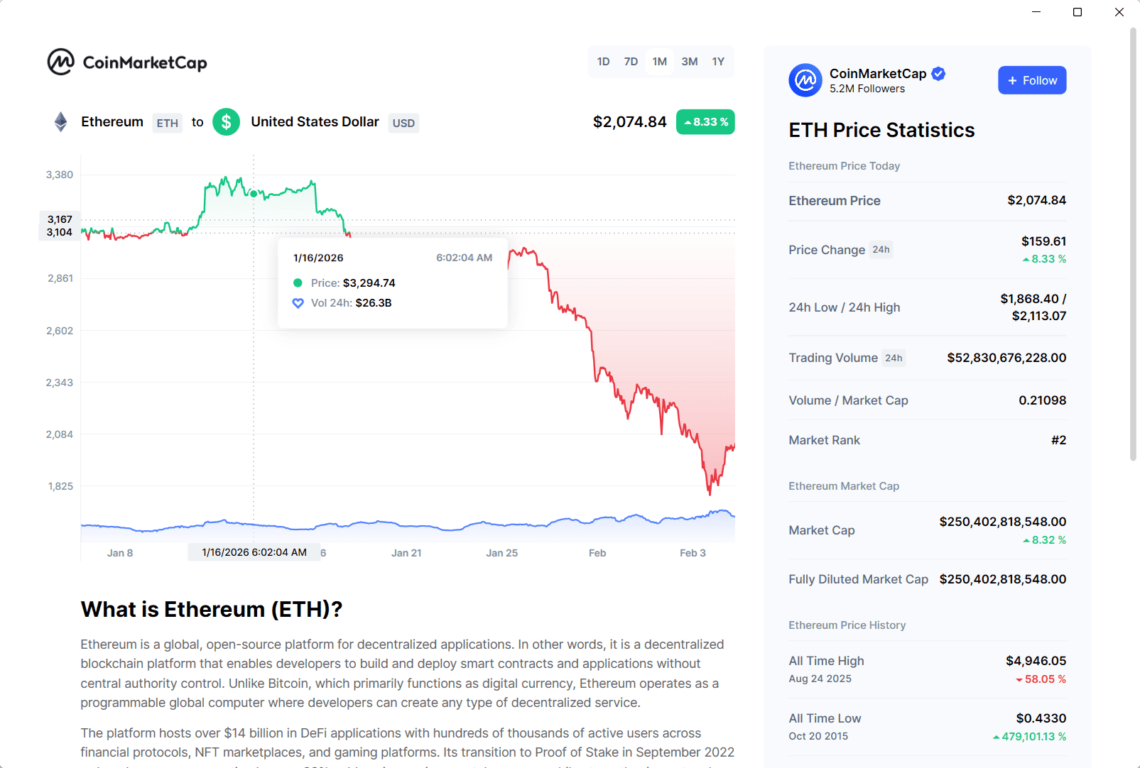Click the blue verified badge icon
This screenshot has height=768, width=1140.
[x=938, y=74]
